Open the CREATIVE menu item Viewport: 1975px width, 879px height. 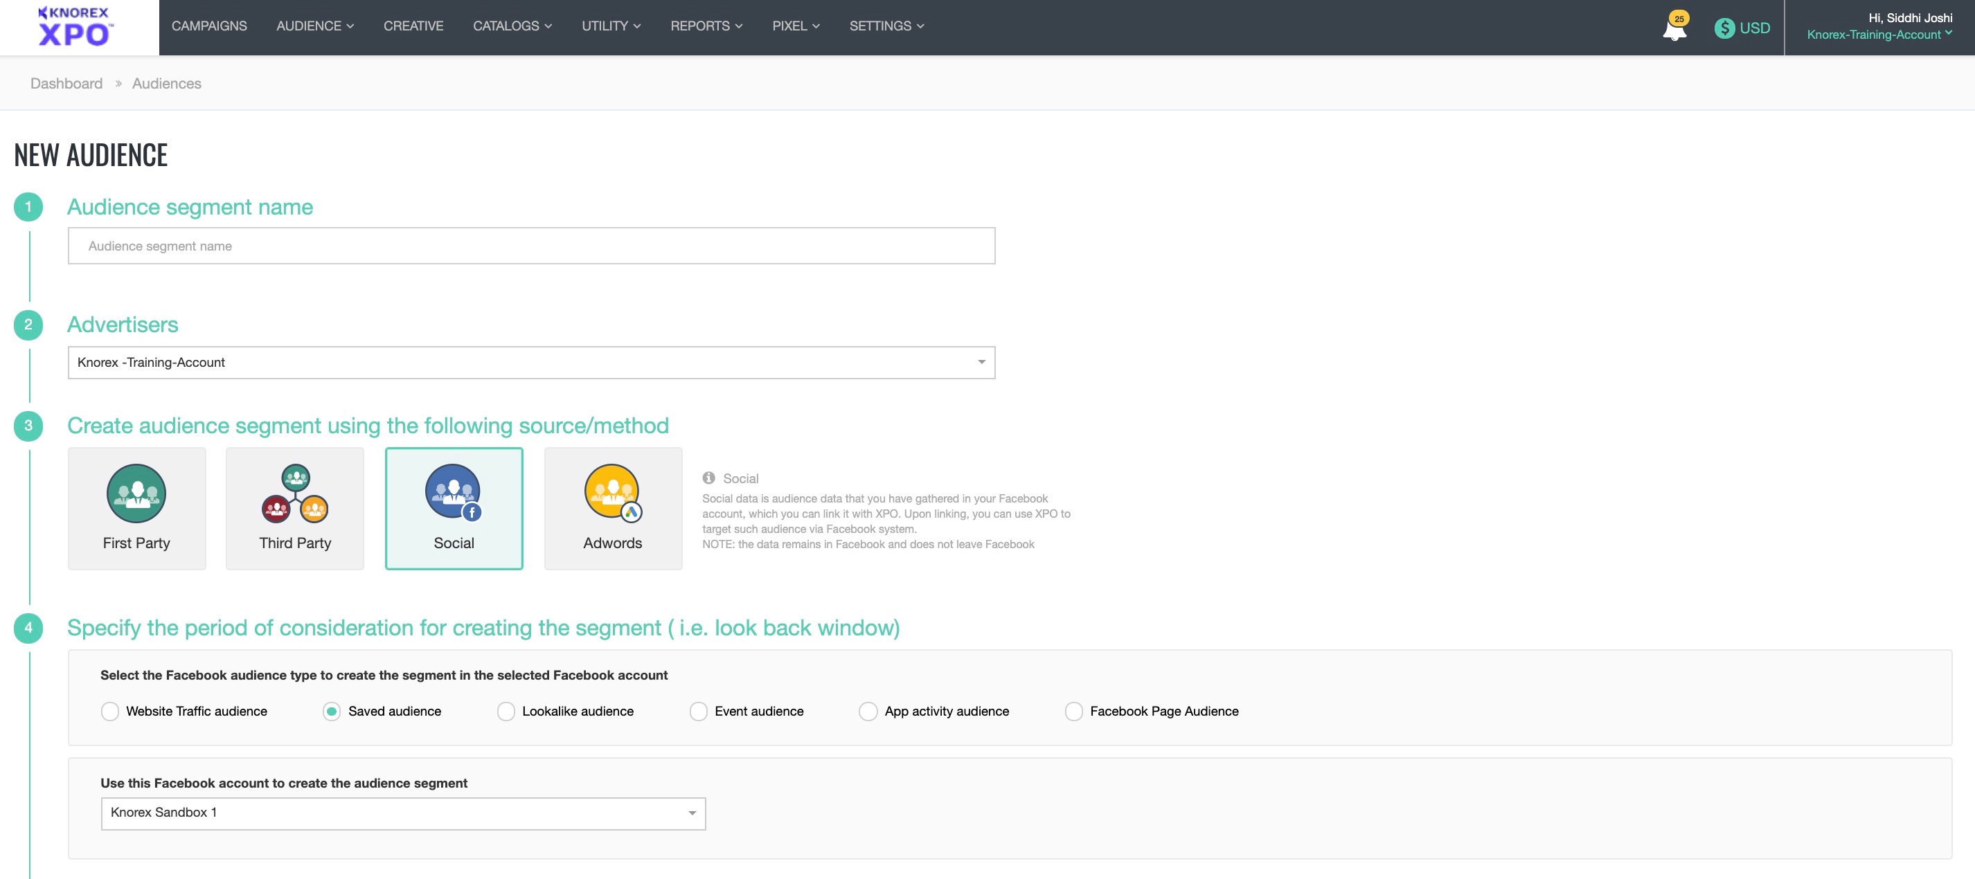coord(413,26)
